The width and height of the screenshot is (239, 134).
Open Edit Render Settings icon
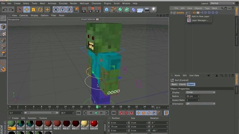(x=98, y=10)
